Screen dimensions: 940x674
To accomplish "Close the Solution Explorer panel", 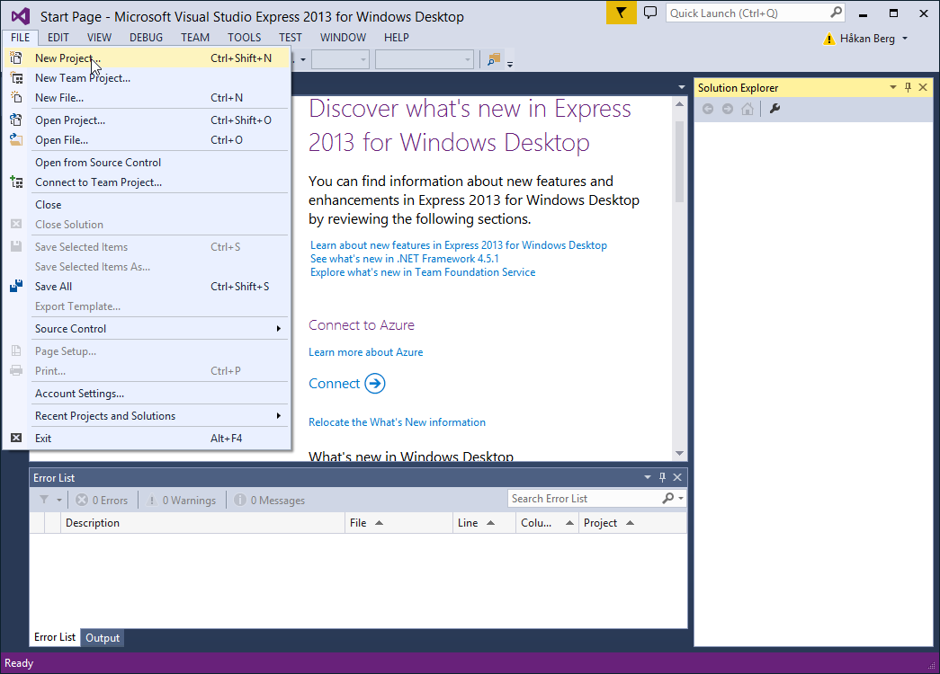I will [923, 87].
